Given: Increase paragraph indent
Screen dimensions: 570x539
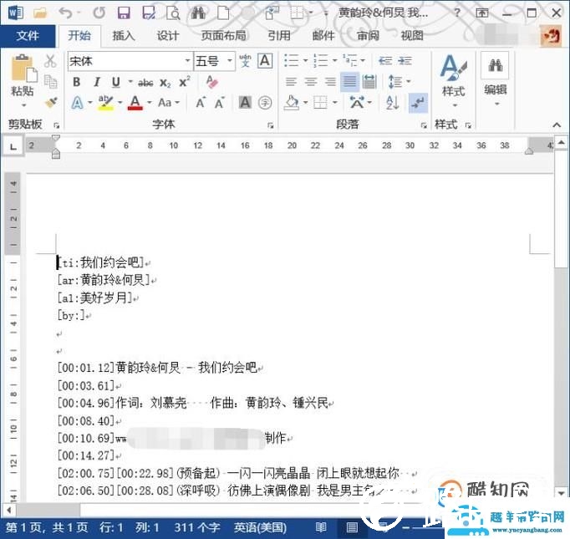Looking at the screenshot, I should tap(405, 61).
